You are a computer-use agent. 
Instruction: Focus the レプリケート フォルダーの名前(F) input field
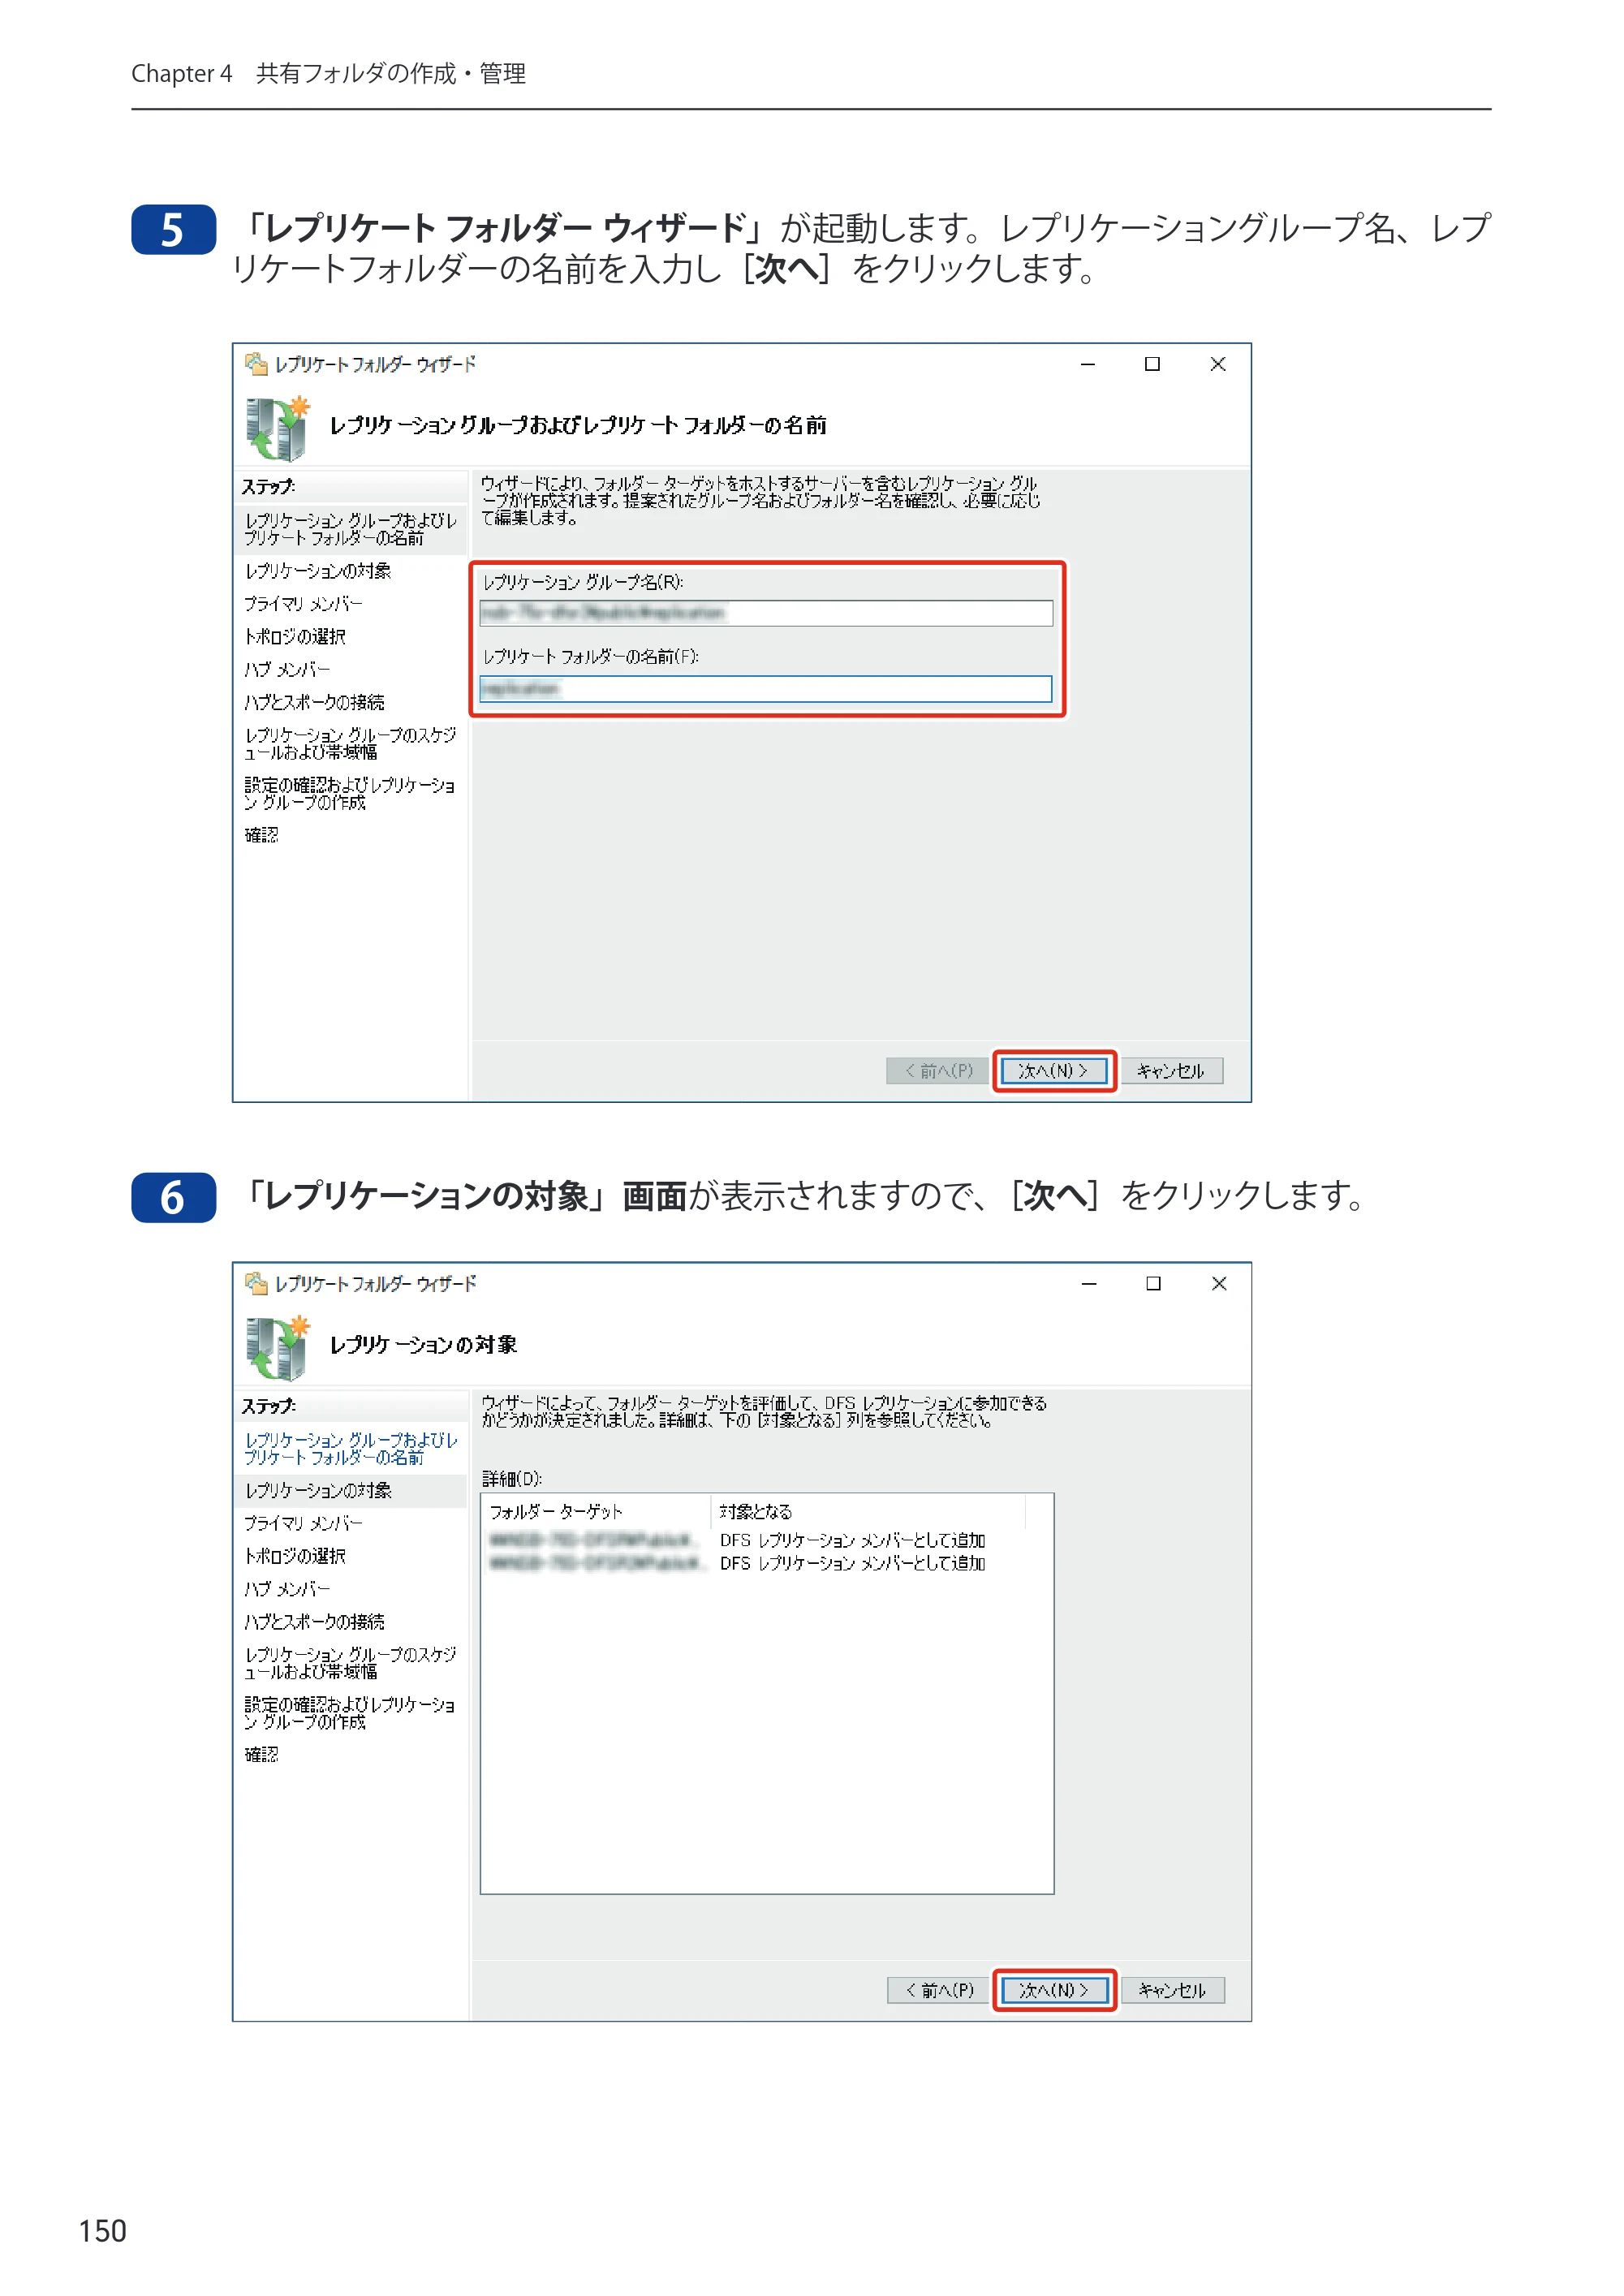(x=766, y=689)
